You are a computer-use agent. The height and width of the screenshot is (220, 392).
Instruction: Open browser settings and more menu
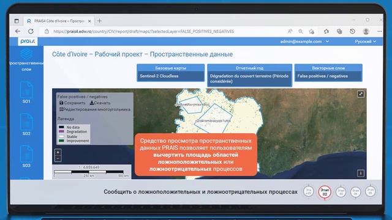(379, 31)
